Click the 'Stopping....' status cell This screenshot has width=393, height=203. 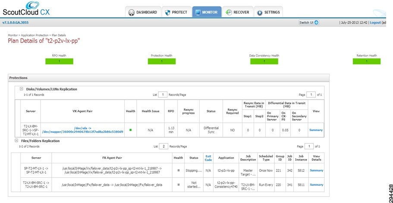(194, 171)
